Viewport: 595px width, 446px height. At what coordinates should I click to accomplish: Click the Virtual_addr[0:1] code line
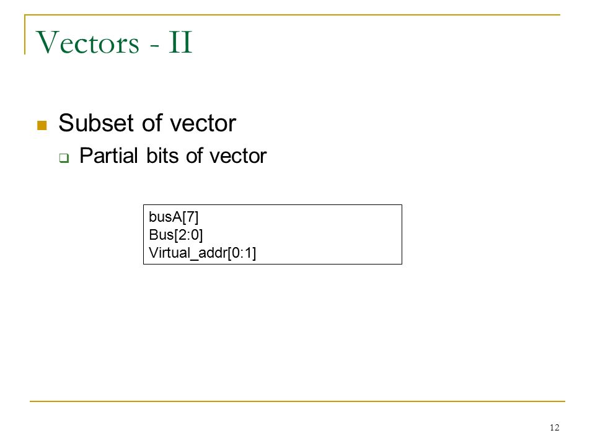coord(202,253)
